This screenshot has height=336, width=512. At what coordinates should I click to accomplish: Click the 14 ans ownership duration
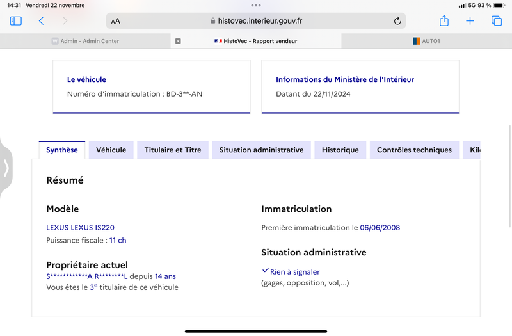point(165,276)
